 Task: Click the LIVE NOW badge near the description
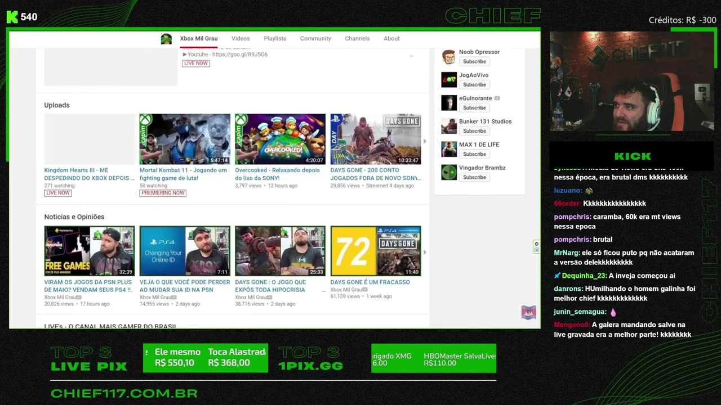(x=195, y=64)
